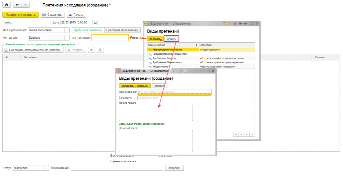Click Выбрать in Виды претензий window
The width and height of the screenshot is (343, 181).
tap(155, 39)
